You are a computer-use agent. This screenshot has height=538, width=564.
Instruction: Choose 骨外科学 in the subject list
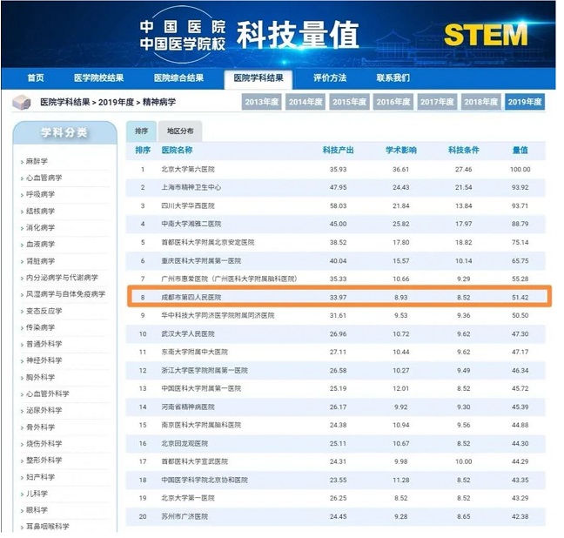[x=40, y=427]
